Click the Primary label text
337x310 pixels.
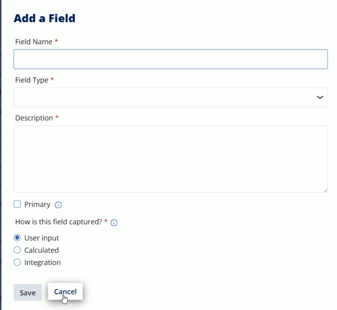pos(37,204)
